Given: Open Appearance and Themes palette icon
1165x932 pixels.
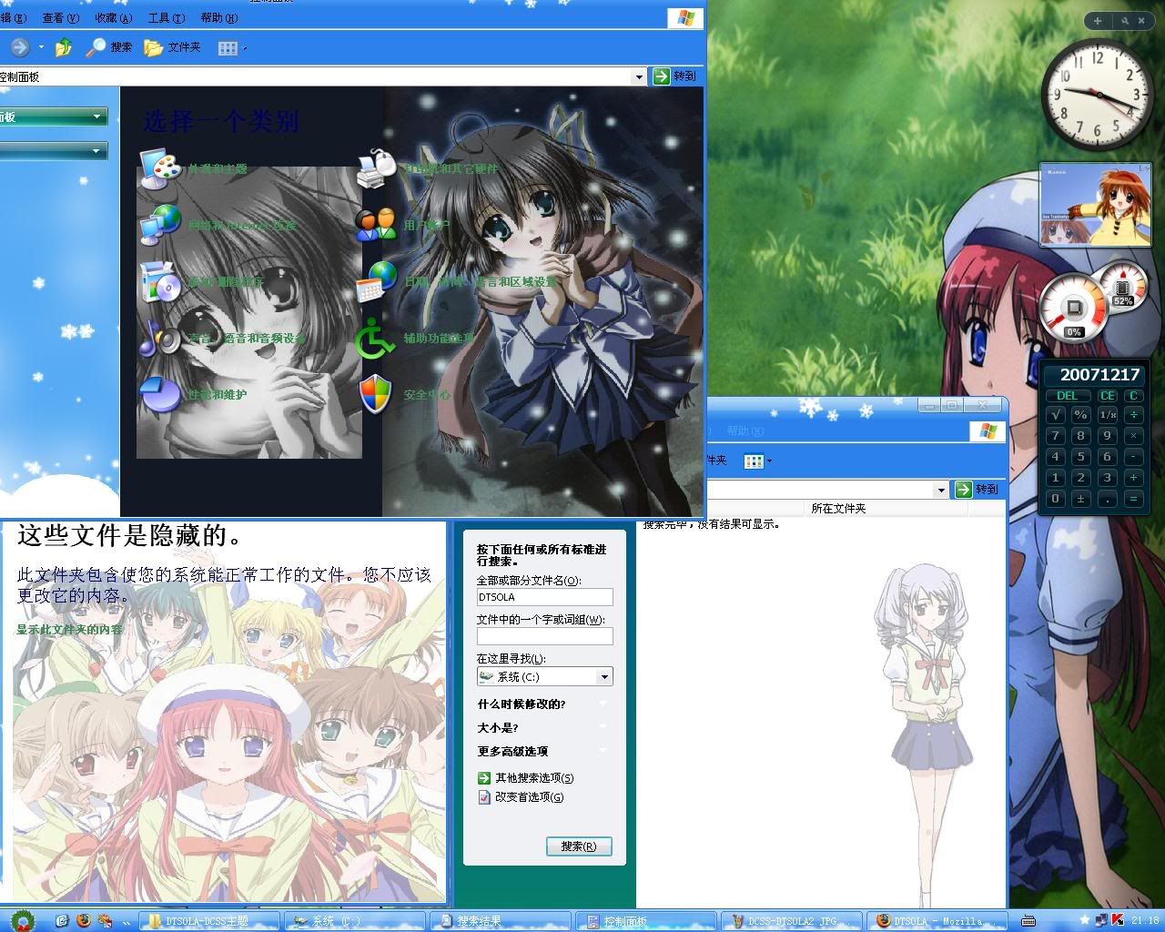Looking at the screenshot, I should pos(160,168).
